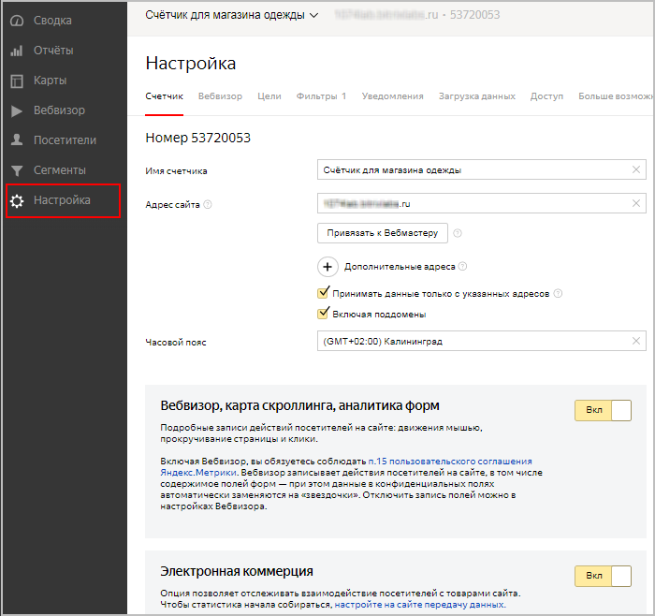
Task: Toggle Включая поддомены checkbox
Action: pos(323,314)
